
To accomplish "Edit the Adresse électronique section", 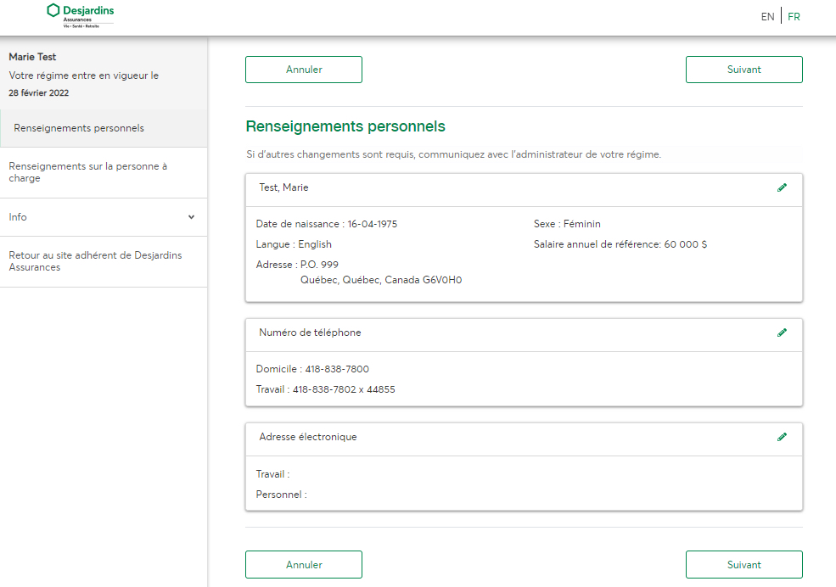I will (782, 437).
